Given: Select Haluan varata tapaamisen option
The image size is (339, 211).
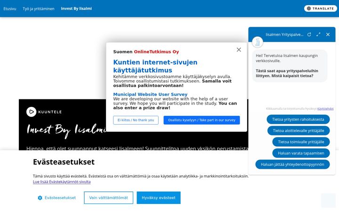Looking at the screenshot, I should (301, 153).
